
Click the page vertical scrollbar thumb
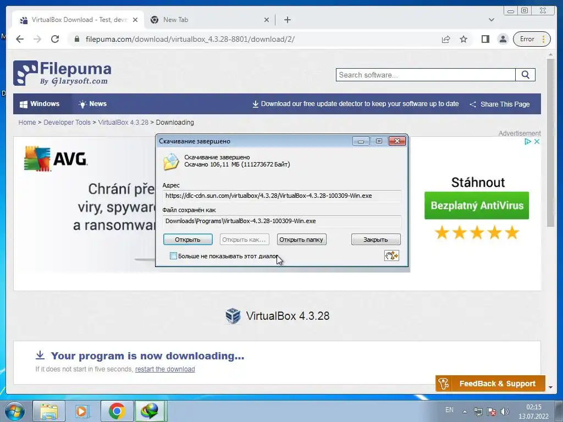tap(550, 142)
